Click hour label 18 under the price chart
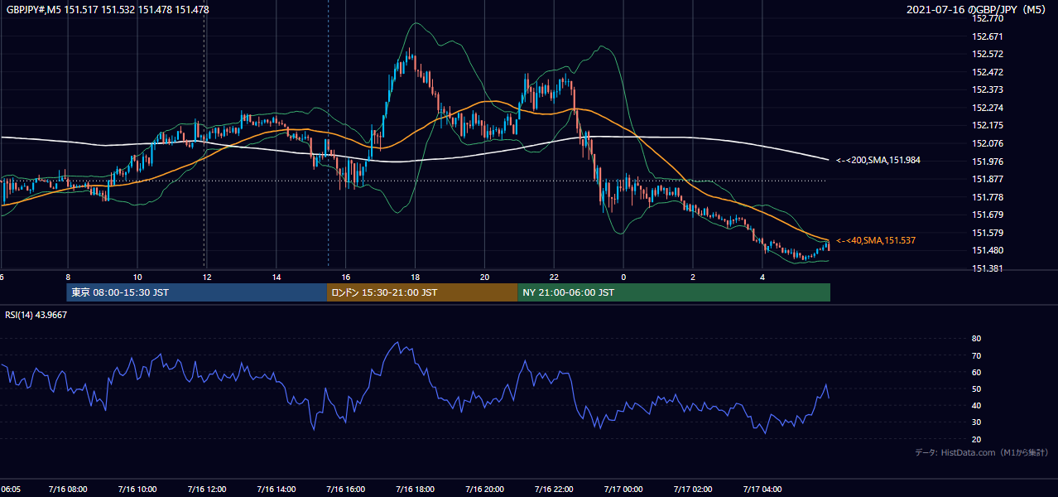Viewport: 1058px width, 497px height. click(416, 277)
